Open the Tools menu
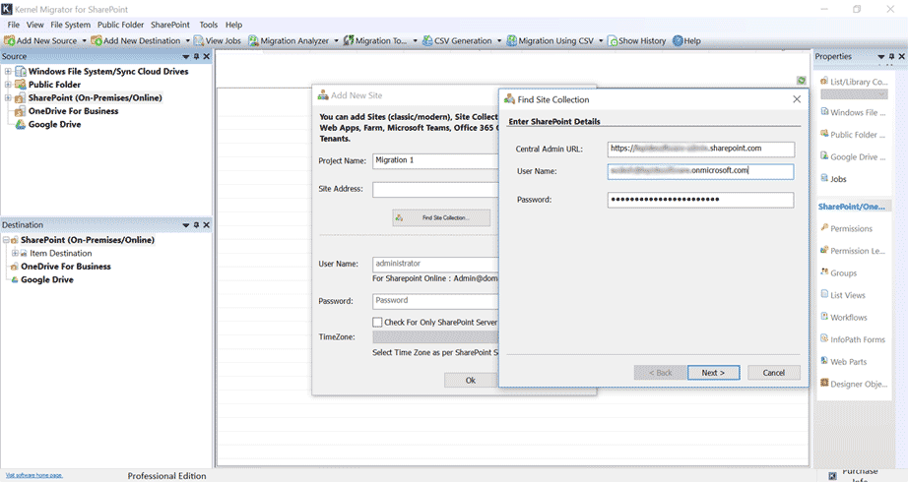The width and height of the screenshot is (908, 482). tap(209, 25)
